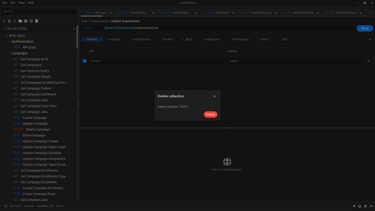Viewport: 375px width, 211px height.
Task: Open the Edit menu
Action: (13, 3)
